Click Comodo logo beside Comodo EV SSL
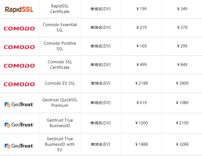Screen dimensions: 202x156 (x=19, y=84)
